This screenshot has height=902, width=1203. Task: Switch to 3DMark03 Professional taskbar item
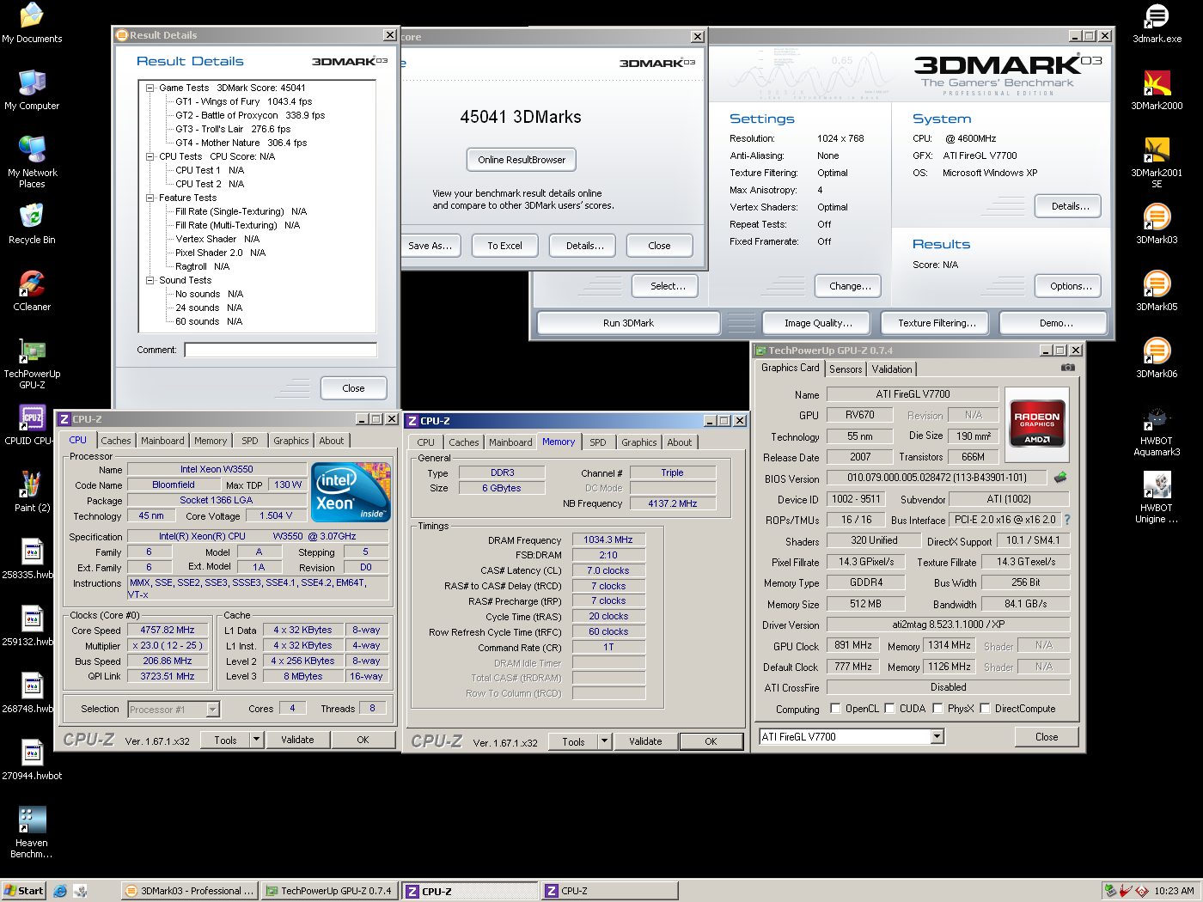pos(190,891)
